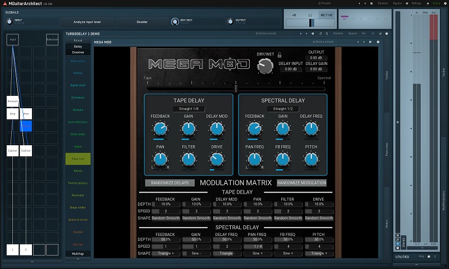The width and height of the screenshot is (449, 269).
Task: Click the Tape to Spectral crossfade slider
Action: coord(236,88)
